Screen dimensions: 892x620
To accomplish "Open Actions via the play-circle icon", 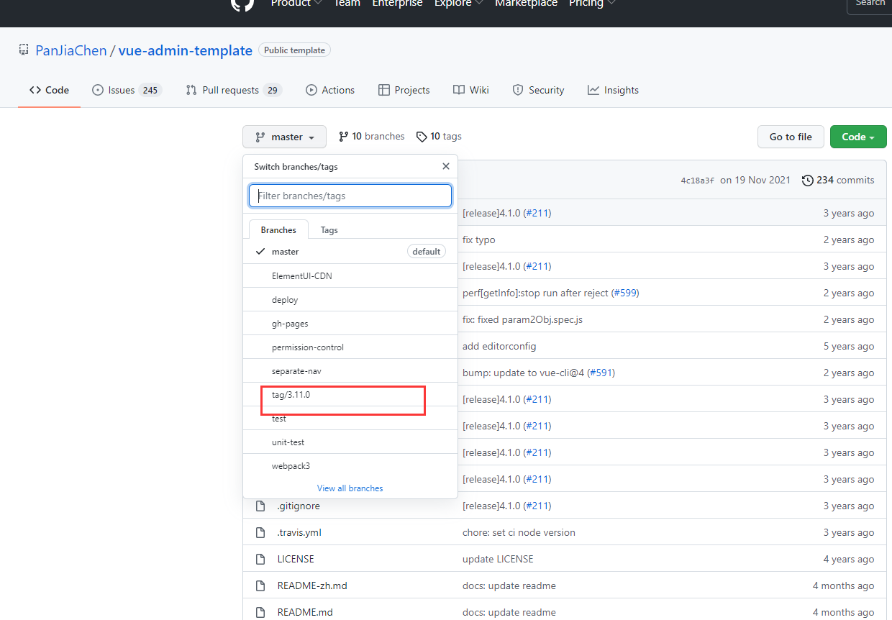I will pos(311,90).
